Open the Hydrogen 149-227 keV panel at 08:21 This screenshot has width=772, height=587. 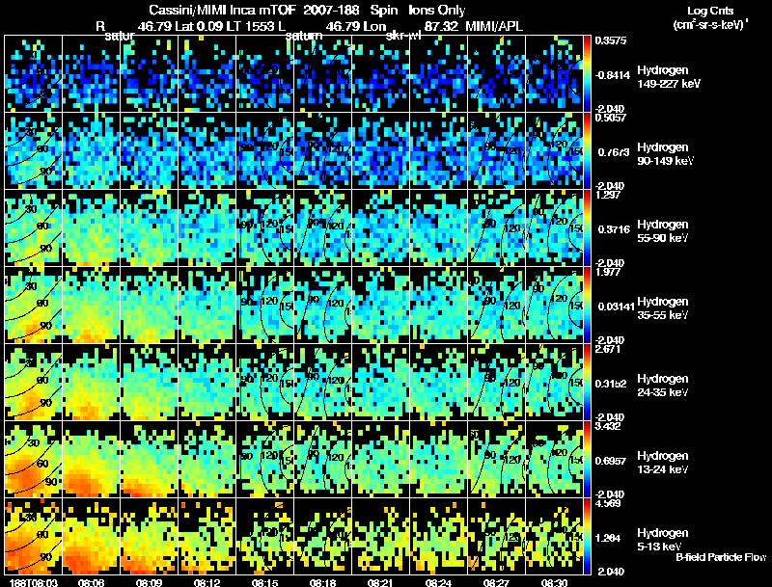[380, 73]
